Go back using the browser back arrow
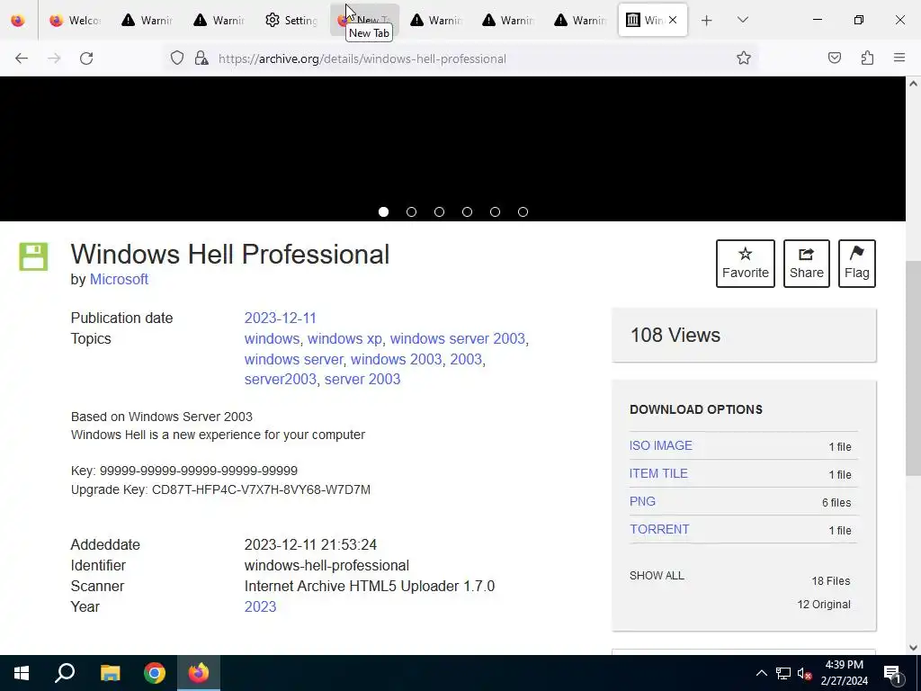The height and width of the screenshot is (691, 921). pos(22,58)
